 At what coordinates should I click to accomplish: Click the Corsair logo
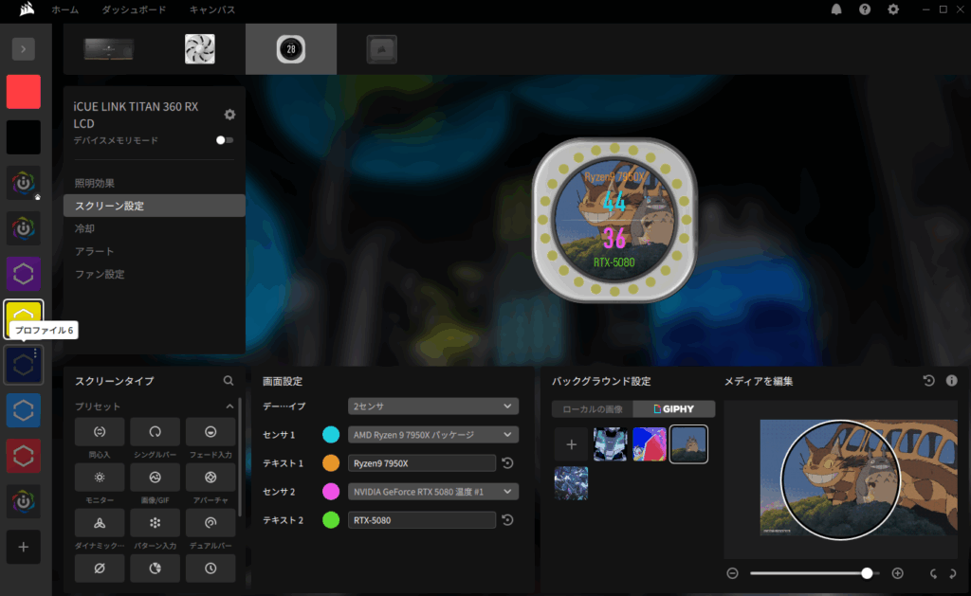click(27, 9)
